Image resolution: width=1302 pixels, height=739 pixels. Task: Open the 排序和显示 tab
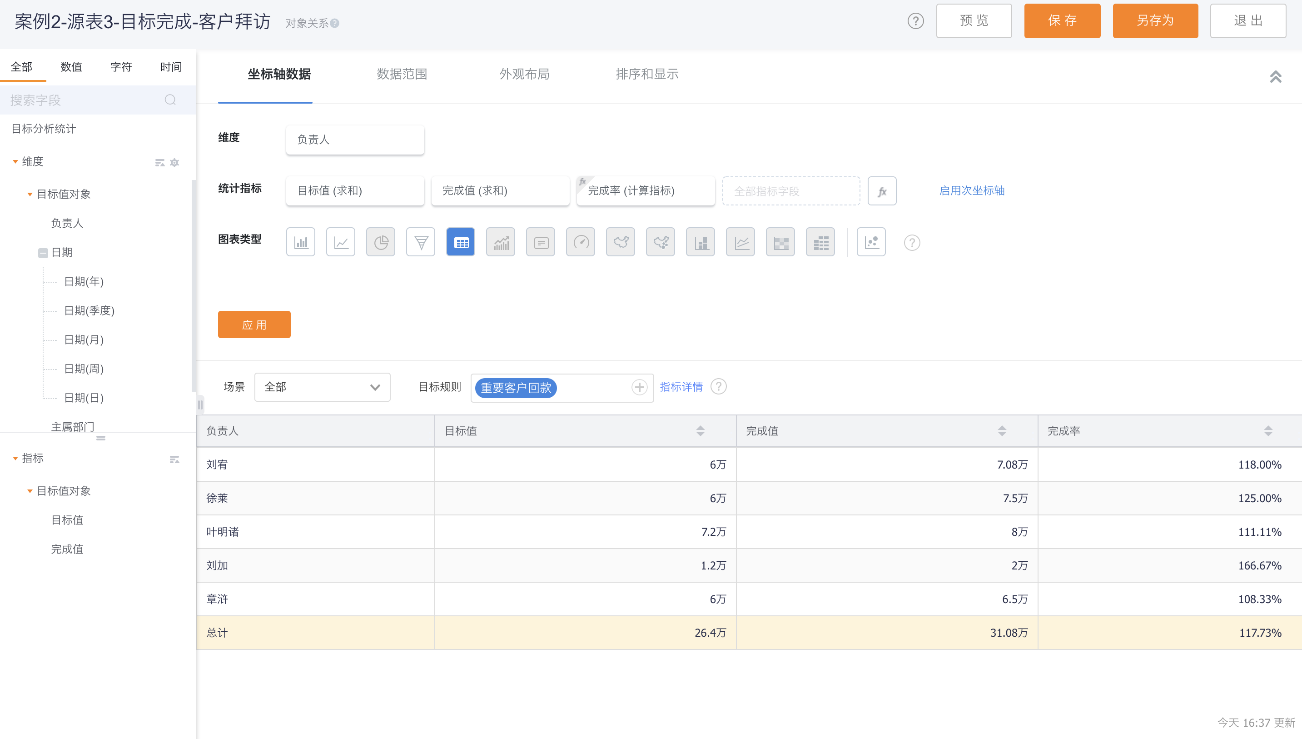click(647, 74)
